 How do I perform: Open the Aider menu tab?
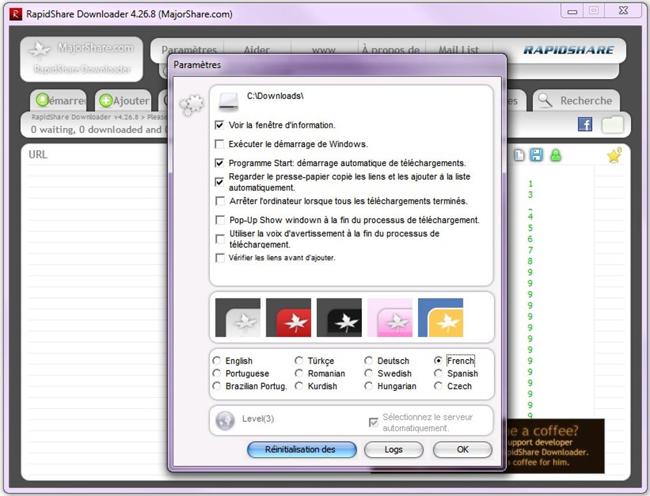click(257, 50)
